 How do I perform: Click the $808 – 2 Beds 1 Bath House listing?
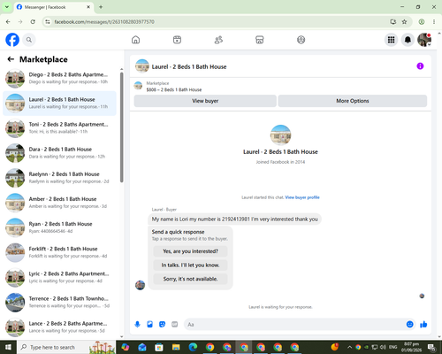tap(174, 89)
